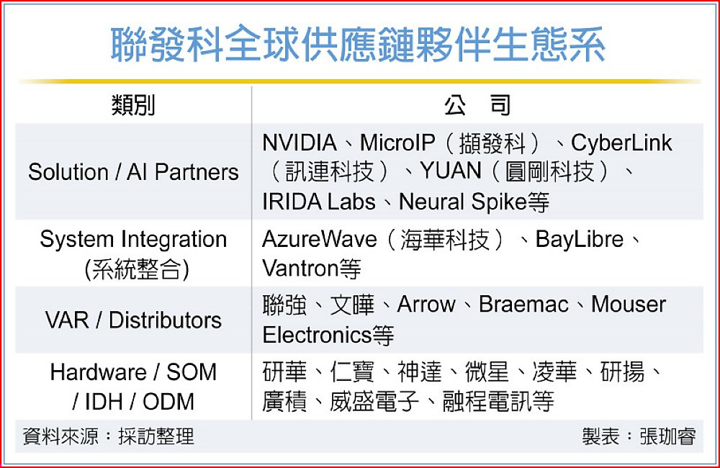Select the 類別 column header
720x468 pixels.
(x=133, y=105)
